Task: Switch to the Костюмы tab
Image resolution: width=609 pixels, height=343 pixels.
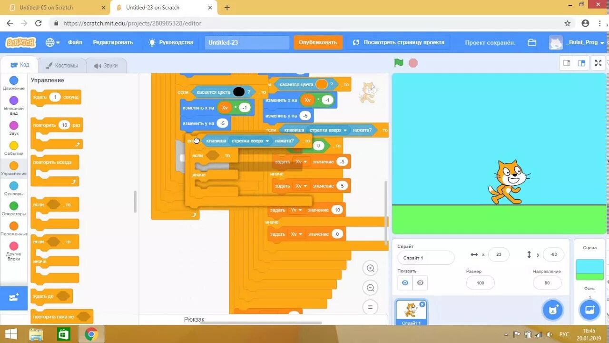Action: [61, 65]
